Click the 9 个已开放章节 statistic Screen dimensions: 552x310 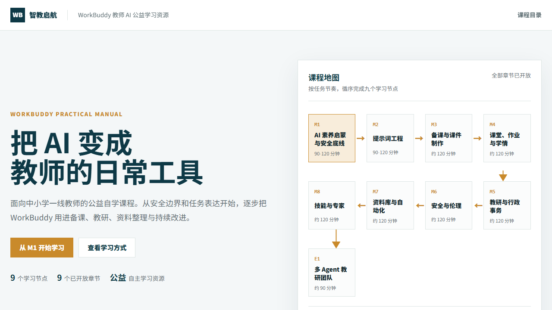point(78,278)
